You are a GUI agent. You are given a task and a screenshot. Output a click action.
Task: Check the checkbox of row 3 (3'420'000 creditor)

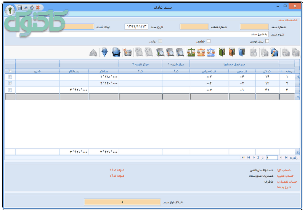pyautogui.click(x=10, y=90)
